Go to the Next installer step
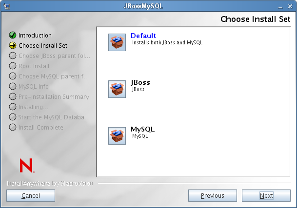This screenshot has width=297, height=208. tap(266, 195)
